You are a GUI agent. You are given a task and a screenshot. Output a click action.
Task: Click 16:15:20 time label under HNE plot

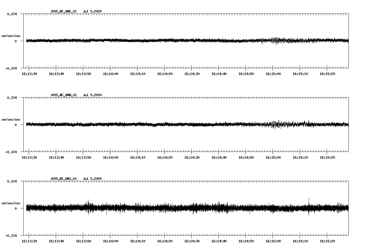tap(327, 74)
